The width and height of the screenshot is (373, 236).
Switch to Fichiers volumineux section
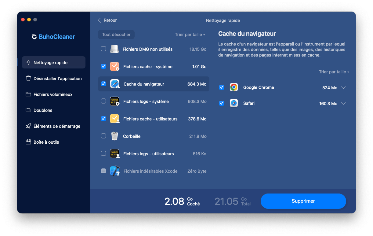point(53,94)
